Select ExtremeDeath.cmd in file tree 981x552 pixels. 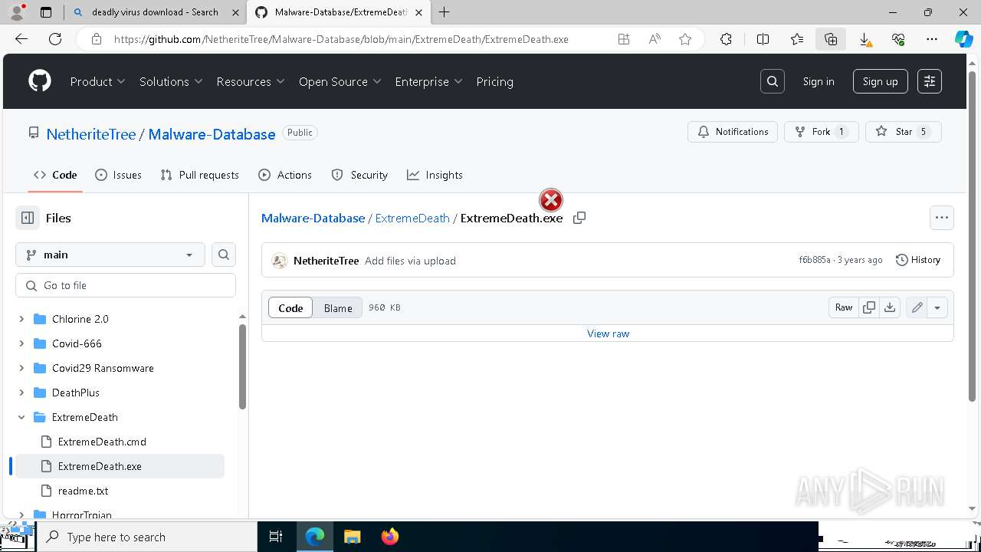coord(102,442)
